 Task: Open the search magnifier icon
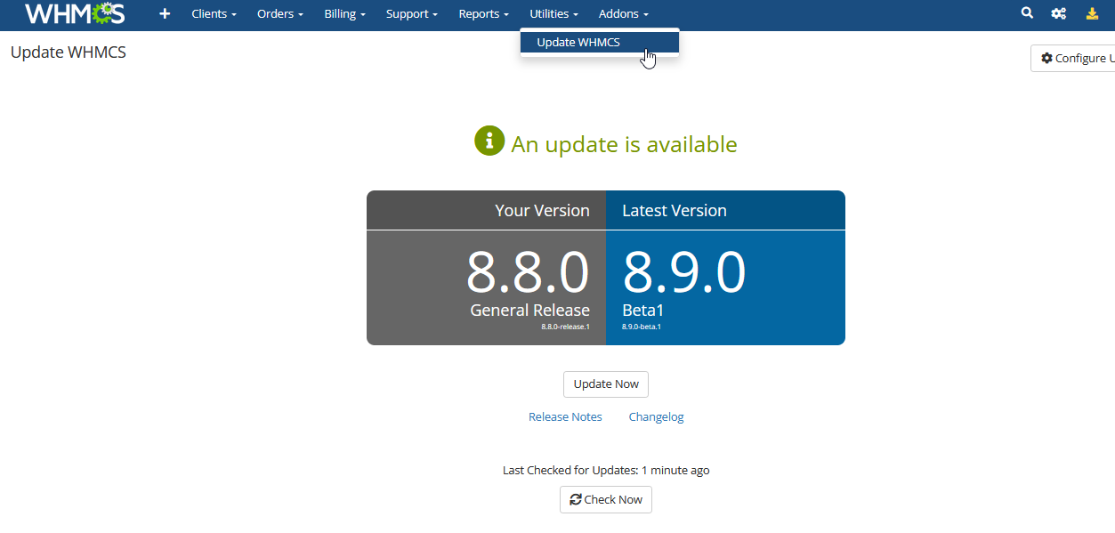tap(1027, 13)
